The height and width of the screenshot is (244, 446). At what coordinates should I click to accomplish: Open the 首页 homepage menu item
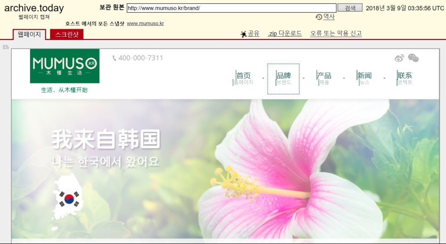tap(243, 79)
